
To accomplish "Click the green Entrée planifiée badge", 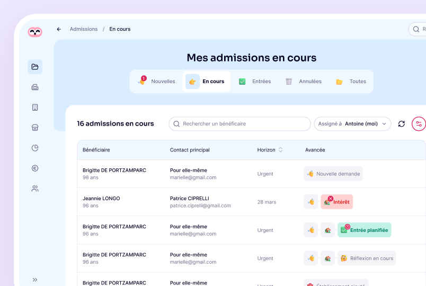I will (x=365, y=230).
